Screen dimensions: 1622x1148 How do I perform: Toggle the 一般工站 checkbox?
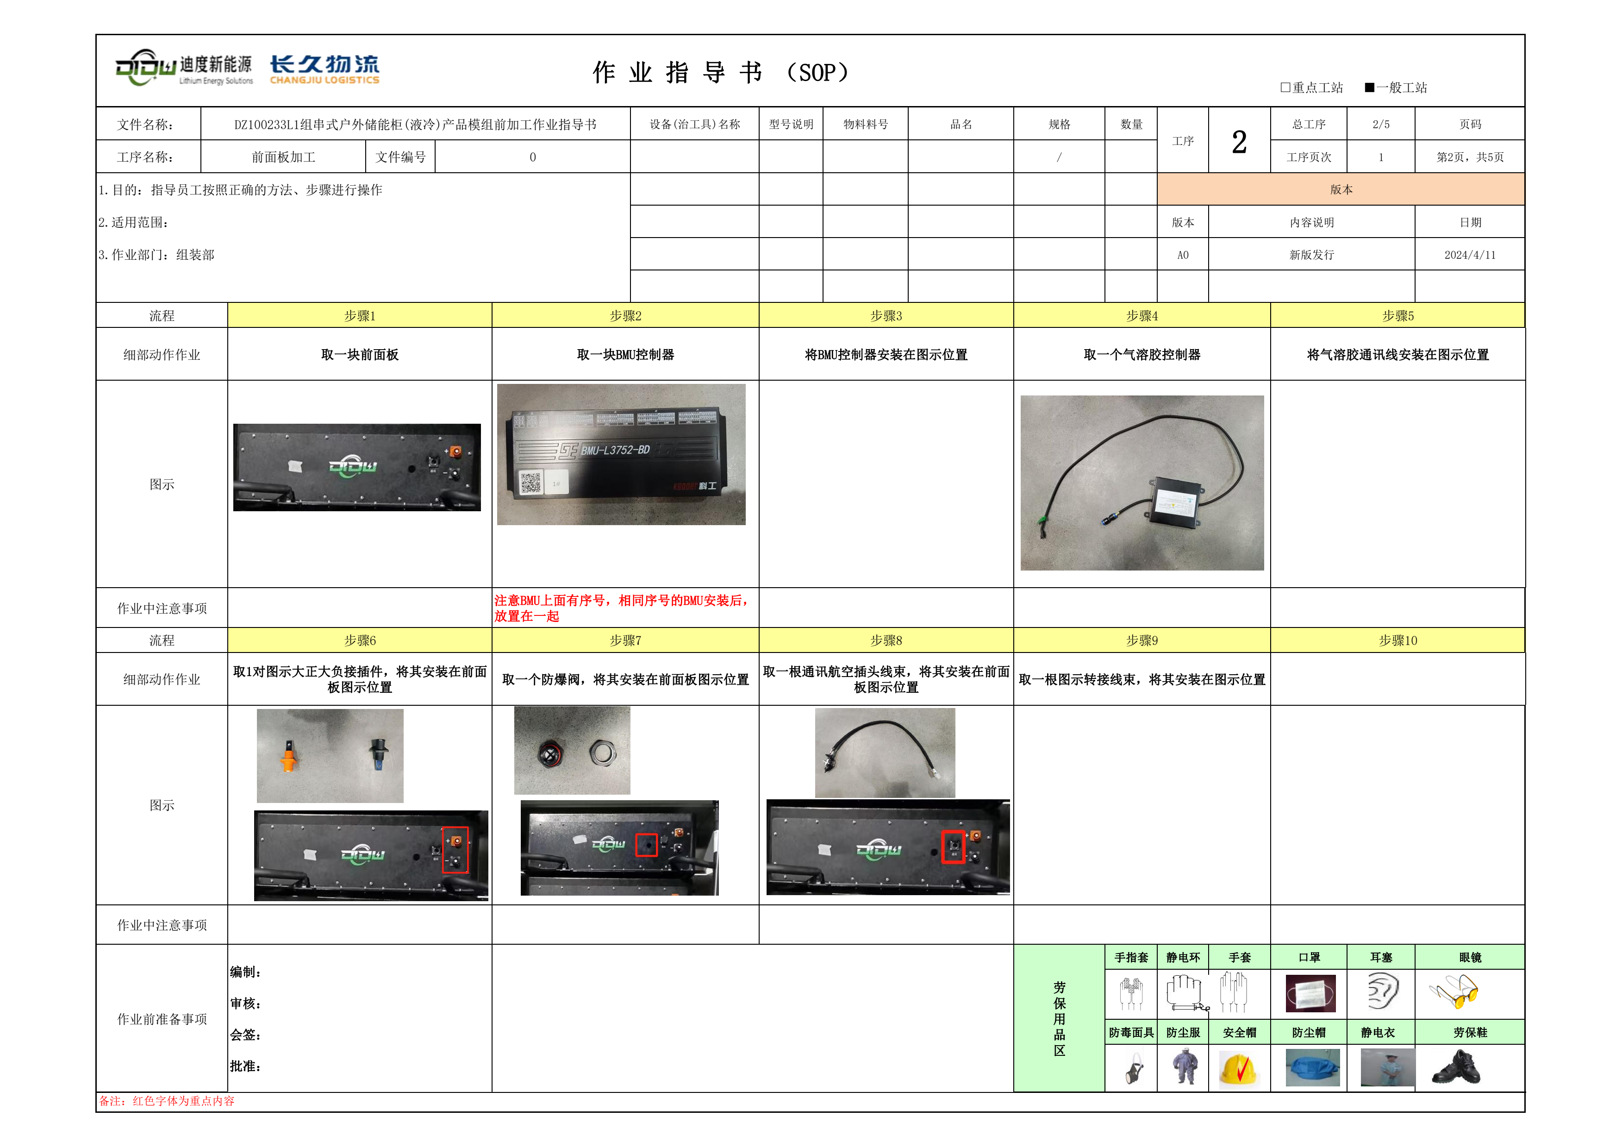coord(1369,88)
